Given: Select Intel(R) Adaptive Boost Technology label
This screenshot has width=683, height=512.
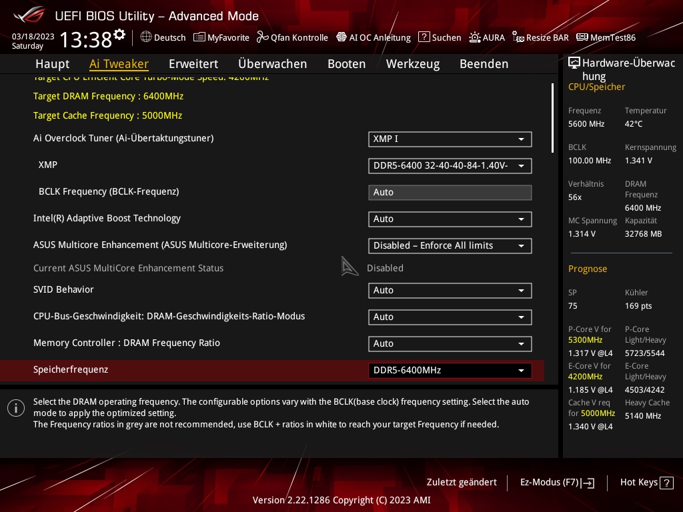Looking at the screenshot, I should coord(107,219).
